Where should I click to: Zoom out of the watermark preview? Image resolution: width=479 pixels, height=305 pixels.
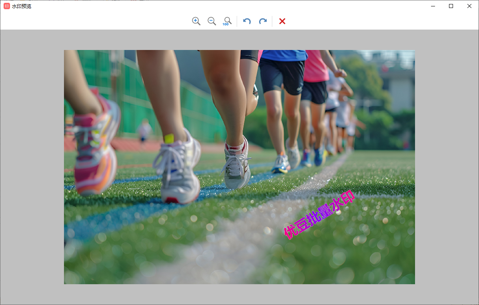212,21
